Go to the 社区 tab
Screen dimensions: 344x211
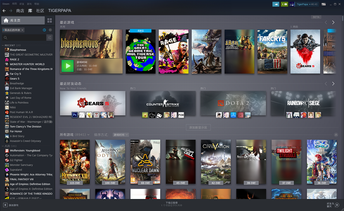(40, 11)
